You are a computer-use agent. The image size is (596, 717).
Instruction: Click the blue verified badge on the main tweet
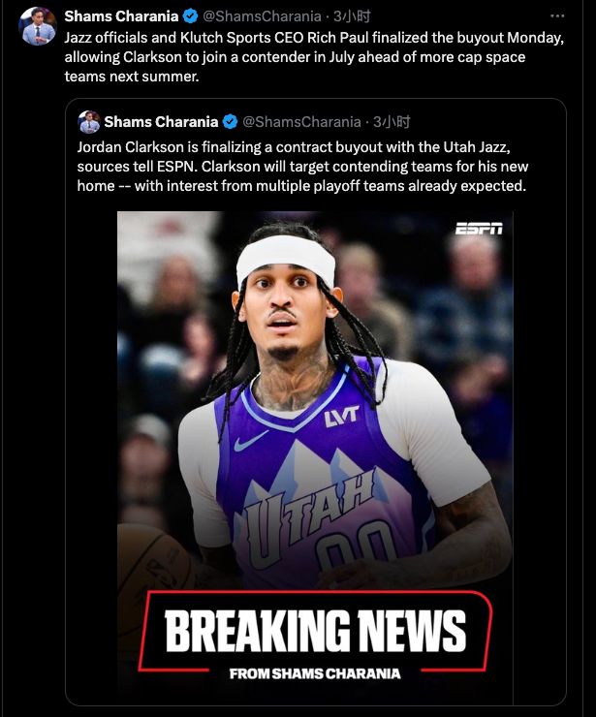tap(190, 16)
